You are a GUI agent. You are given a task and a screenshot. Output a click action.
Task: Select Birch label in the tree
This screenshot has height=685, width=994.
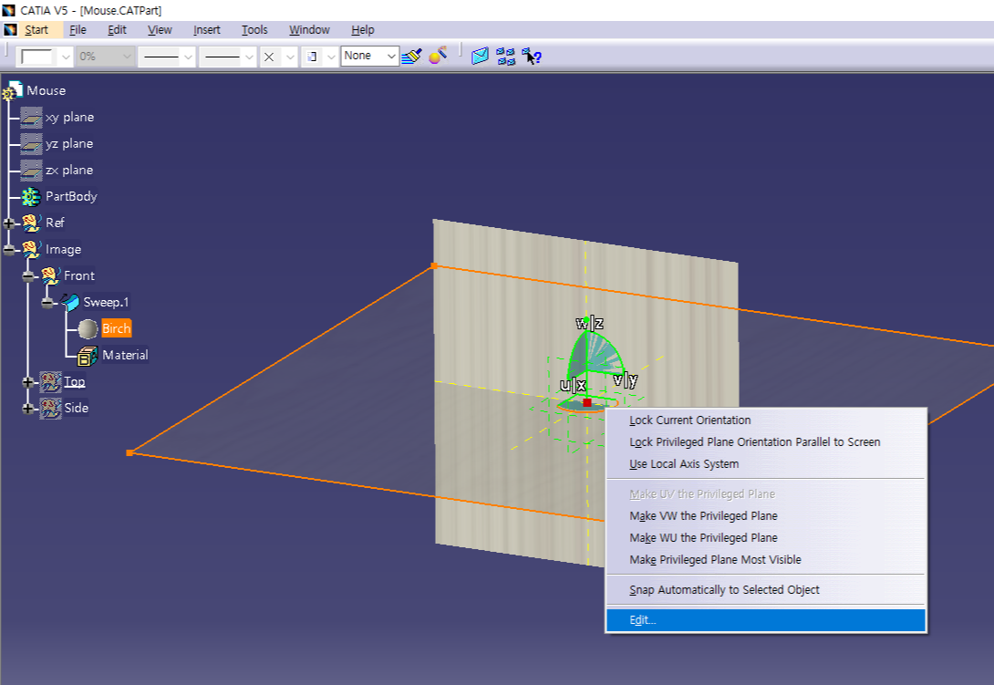pos(117,328)
